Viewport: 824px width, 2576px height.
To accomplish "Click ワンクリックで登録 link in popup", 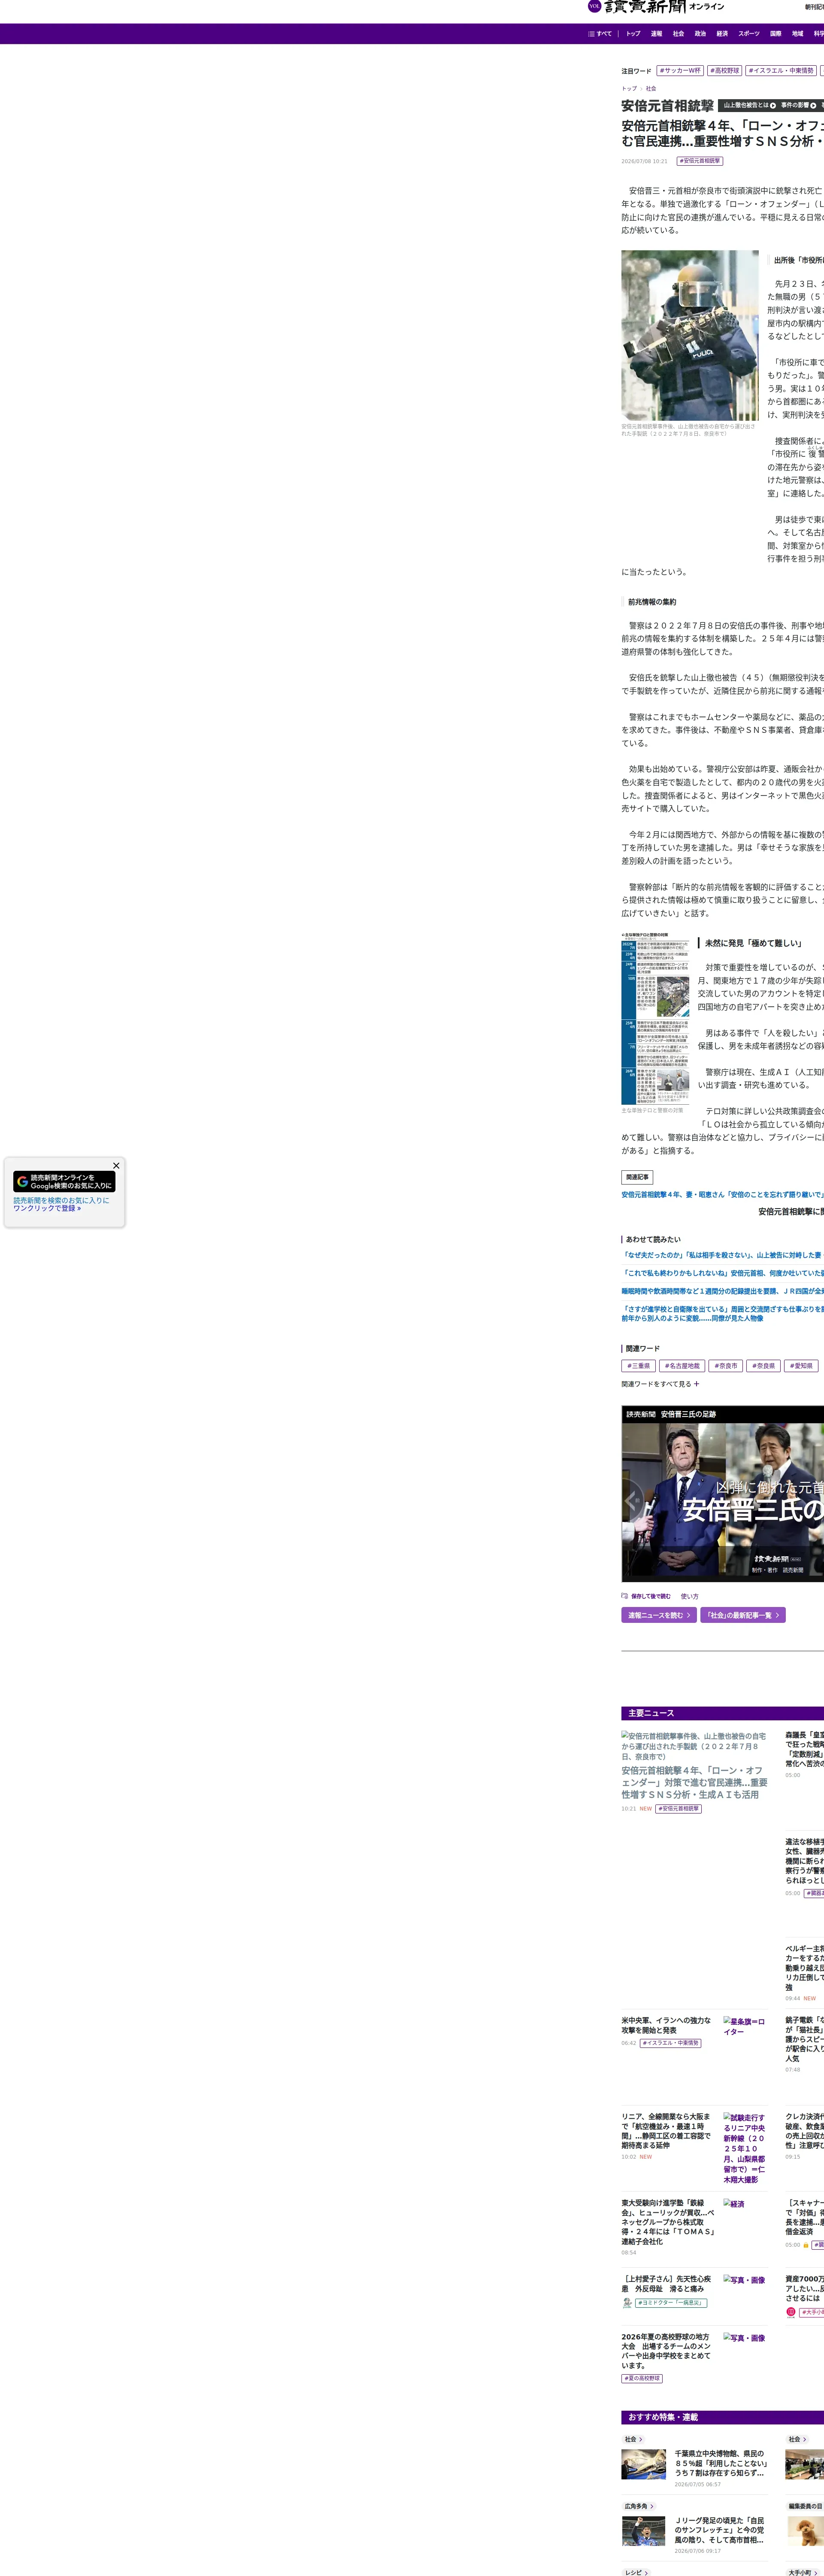I will coord(47,1208).
